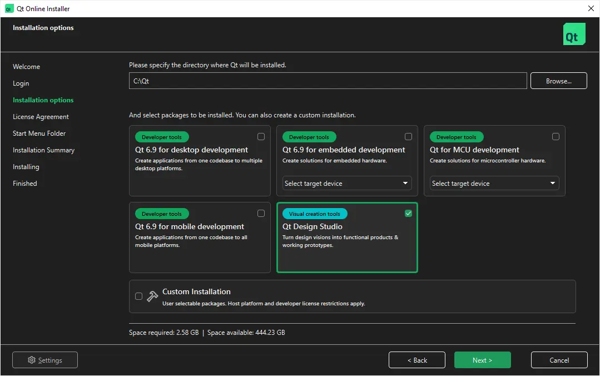Click the Developer tools badge on mobile development card
Image resolution: width=600 pixels, height=376 pixels.
coord(161,214)
